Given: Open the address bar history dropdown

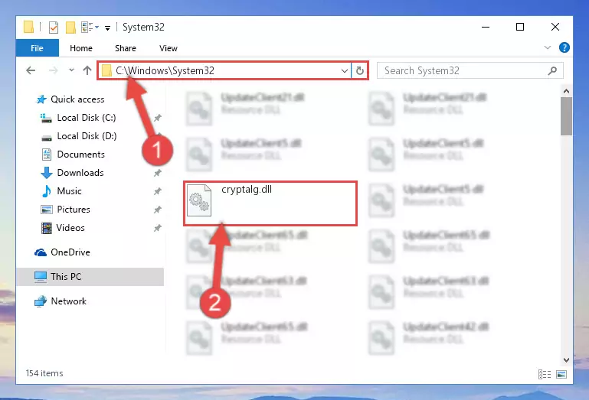Looking at the screenshot, I should pos(345,70).
